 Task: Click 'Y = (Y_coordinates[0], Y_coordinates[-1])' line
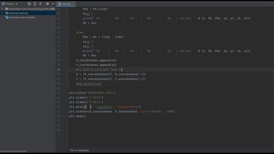coord(111,79)
